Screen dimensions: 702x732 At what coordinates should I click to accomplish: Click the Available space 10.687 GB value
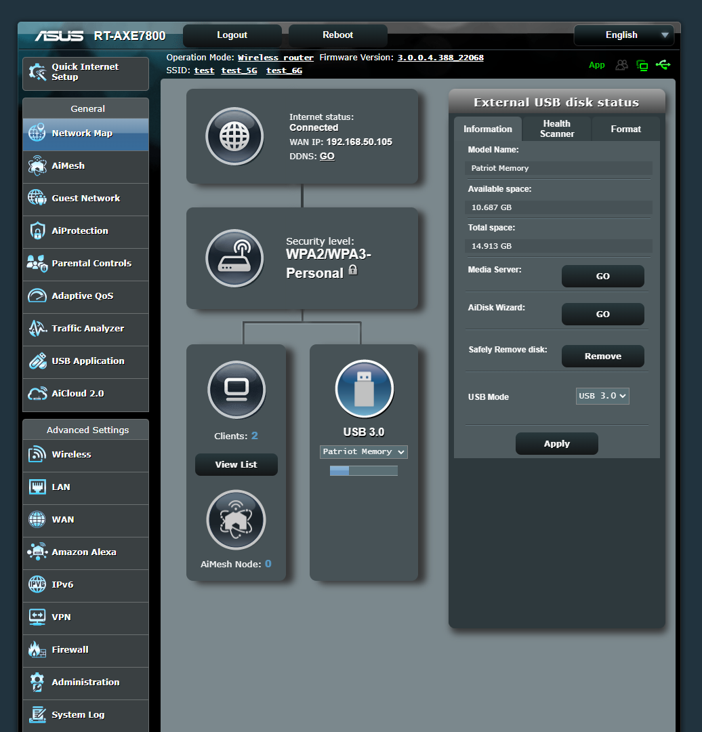click(x=559, y=207)
